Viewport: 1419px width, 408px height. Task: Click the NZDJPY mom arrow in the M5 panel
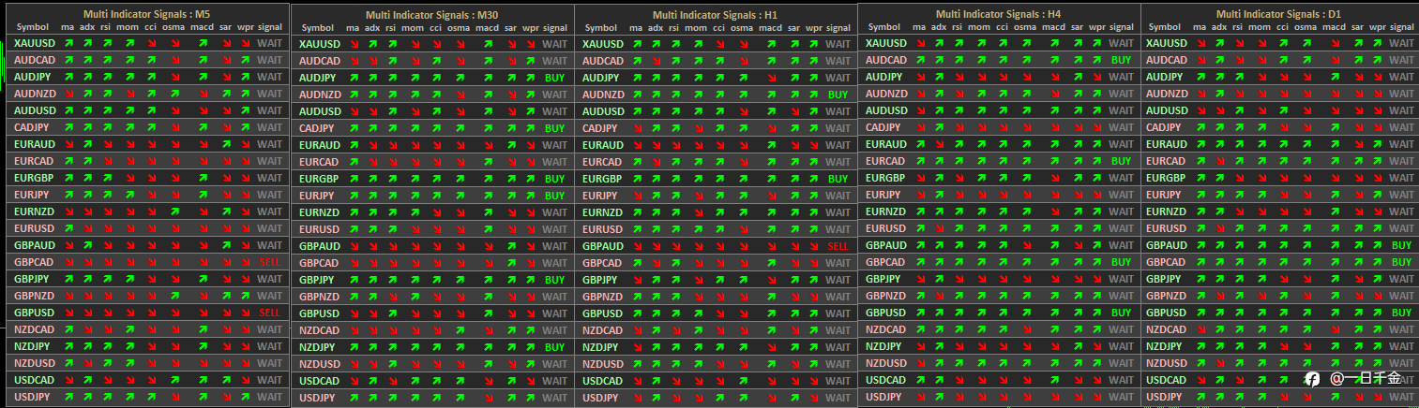pos(129,346)
